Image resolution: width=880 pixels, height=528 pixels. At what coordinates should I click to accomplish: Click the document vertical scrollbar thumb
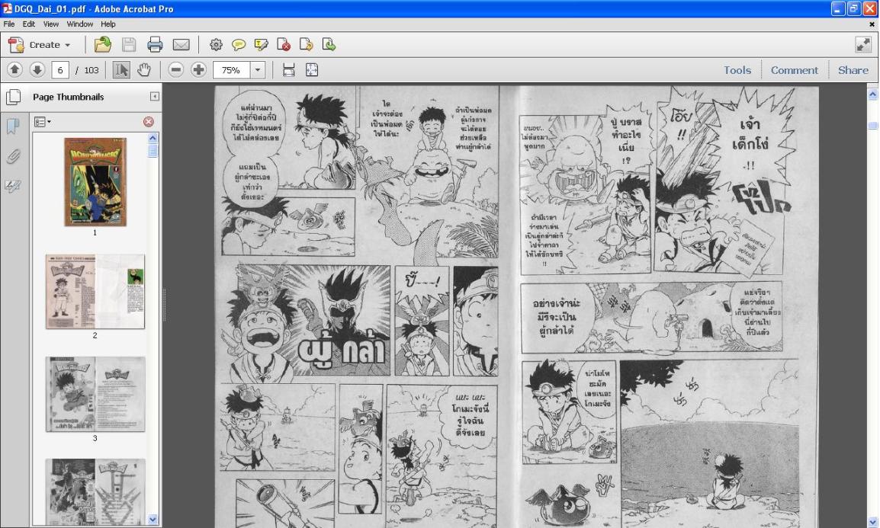click(x=872, y=126)
